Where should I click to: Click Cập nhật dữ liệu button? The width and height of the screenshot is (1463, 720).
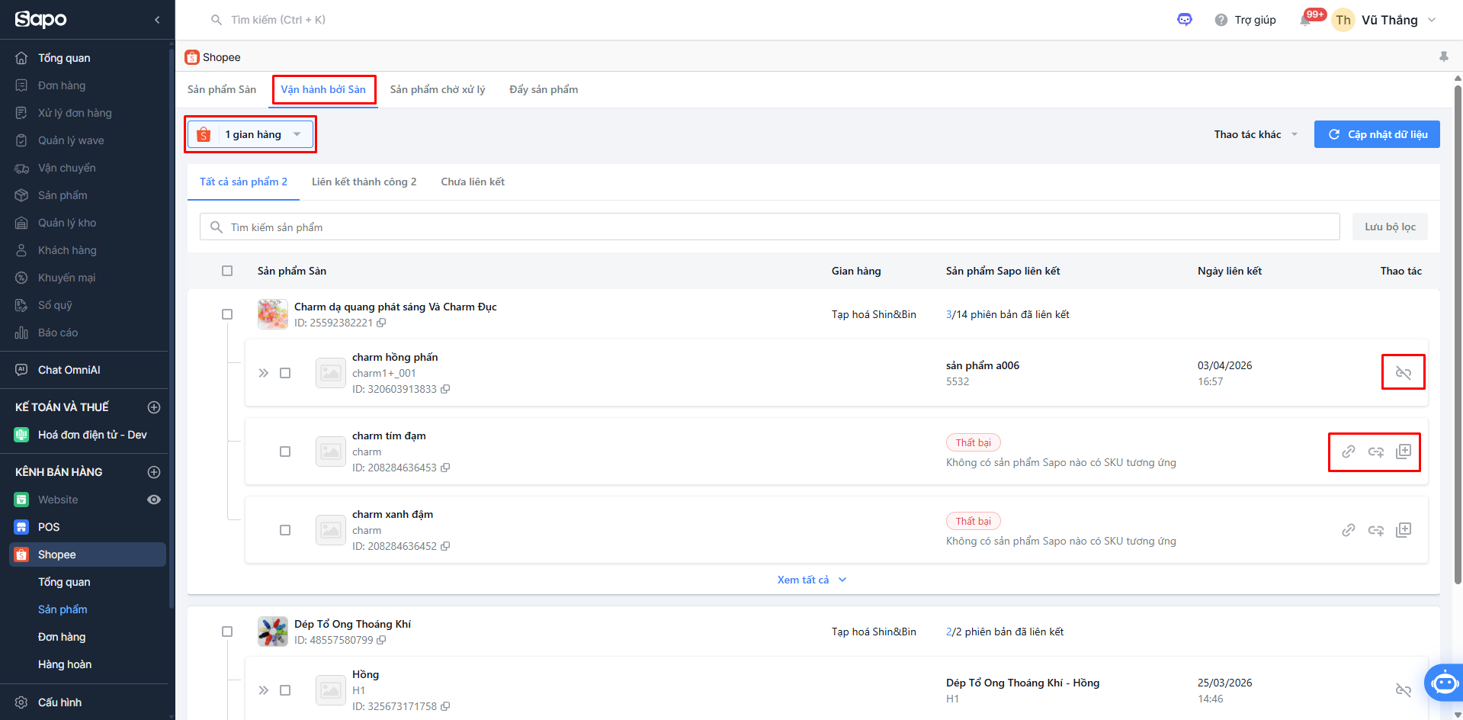(1377, 134)
